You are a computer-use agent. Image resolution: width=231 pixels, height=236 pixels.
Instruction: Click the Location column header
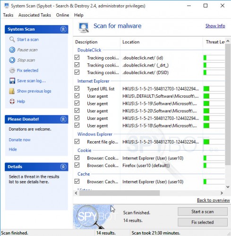pyautogui.click(x=131, y=42)
